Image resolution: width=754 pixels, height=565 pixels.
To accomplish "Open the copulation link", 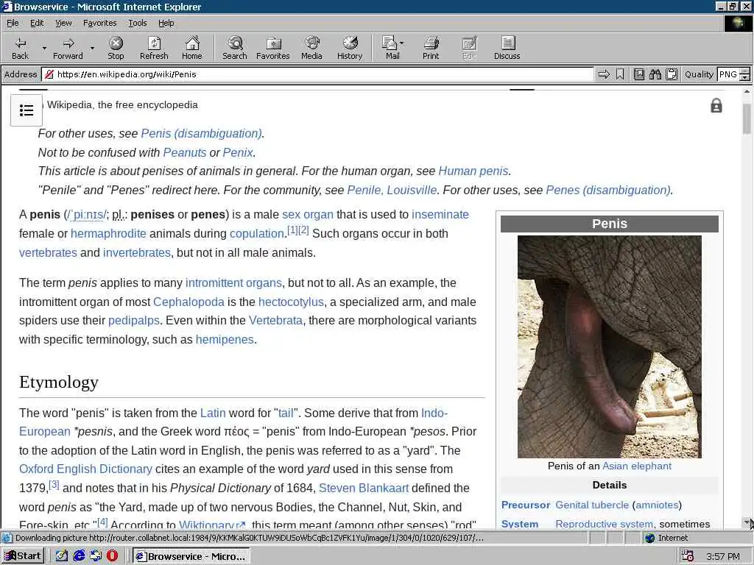I will pyautogui.click(x=257, y=233).
